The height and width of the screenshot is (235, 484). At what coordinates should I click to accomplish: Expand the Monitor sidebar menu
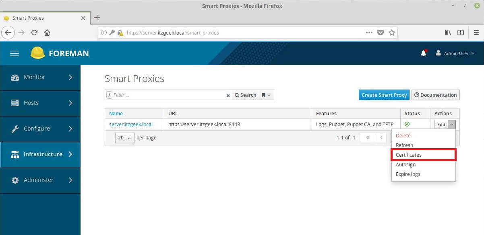[x=40, y=77]
